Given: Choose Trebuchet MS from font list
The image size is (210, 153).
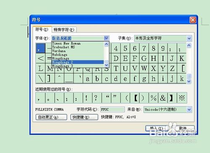Looking at the screenshot, I should point(78,47).
